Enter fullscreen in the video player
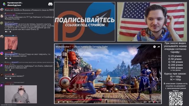The image size is (189, 106). 158,102
